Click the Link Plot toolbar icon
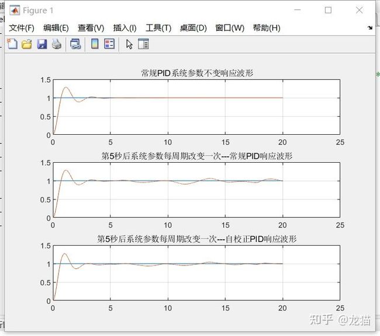380x336 pixels. tap(75, 44)
